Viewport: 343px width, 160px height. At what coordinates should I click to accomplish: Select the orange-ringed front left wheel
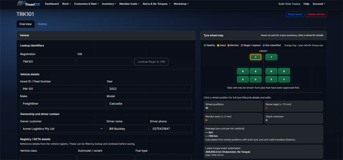256,57
